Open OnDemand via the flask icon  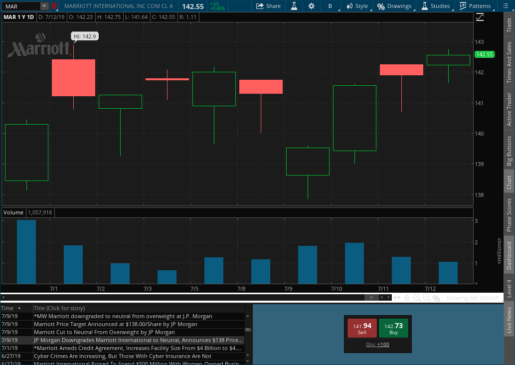click(x=294, y=6)
